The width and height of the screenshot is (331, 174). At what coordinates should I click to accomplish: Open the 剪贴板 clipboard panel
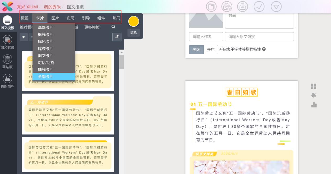(7, 61)
